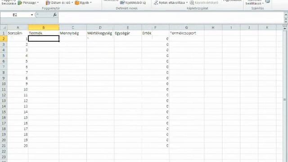The width and height of the screenshot is (288, 162).
Task: Click the Érték header cell
Action: coord(155,33)
